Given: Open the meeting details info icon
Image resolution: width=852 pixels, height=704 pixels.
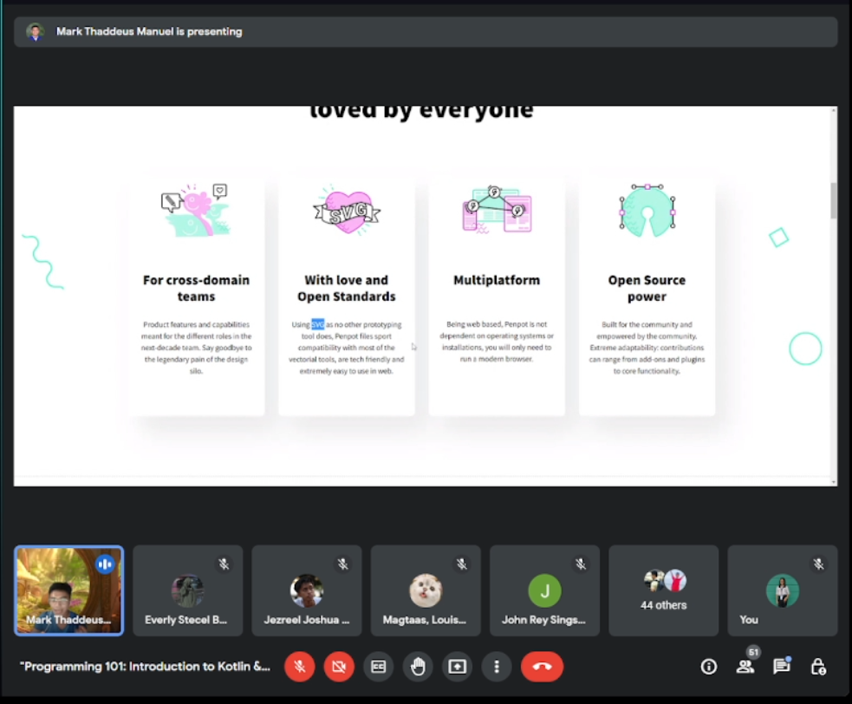Looking at the screenshot, I should pos(708,667).
